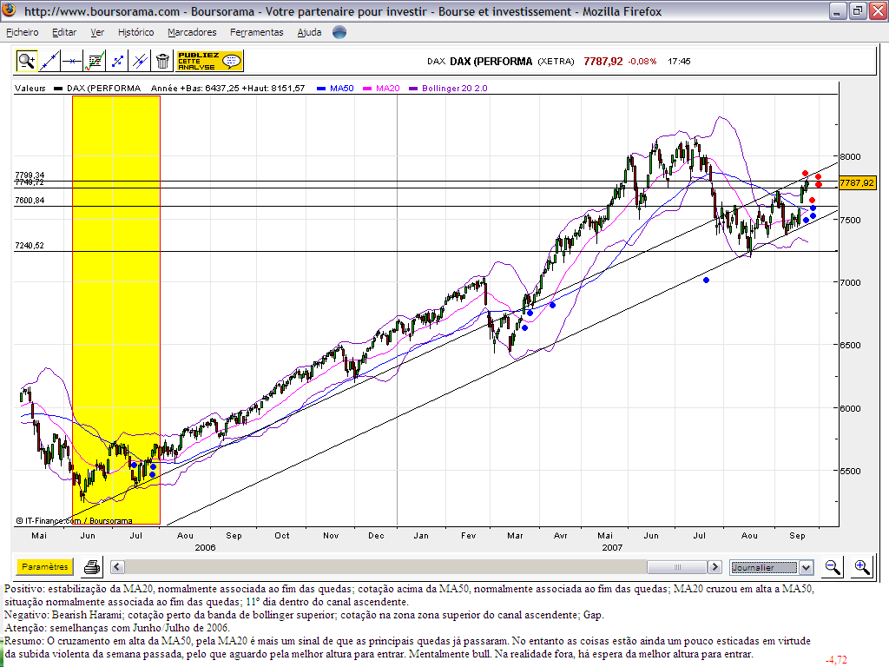Viewport: 889px width, 667px height.
Task: Click the printer icon below chart
Action: pos(92,566)
